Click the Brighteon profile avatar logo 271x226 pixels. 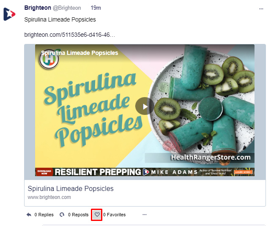[x=9, y=14]
